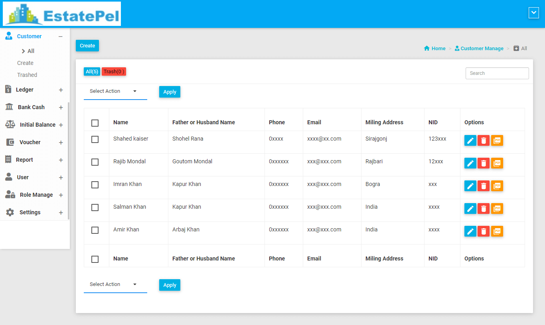Toggle the select-all checkbox in table header

click(95, 123)
